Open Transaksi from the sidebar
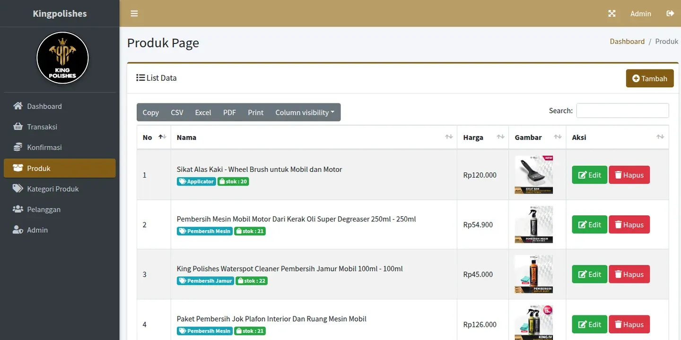Image resolution: width=681 pixels, height=340 pixels. [60, 127]
